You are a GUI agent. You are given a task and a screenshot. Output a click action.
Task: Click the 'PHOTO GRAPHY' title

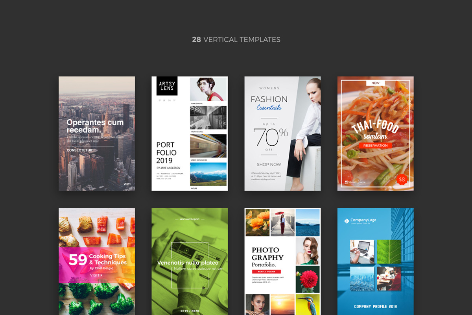(x=267, y=254)
